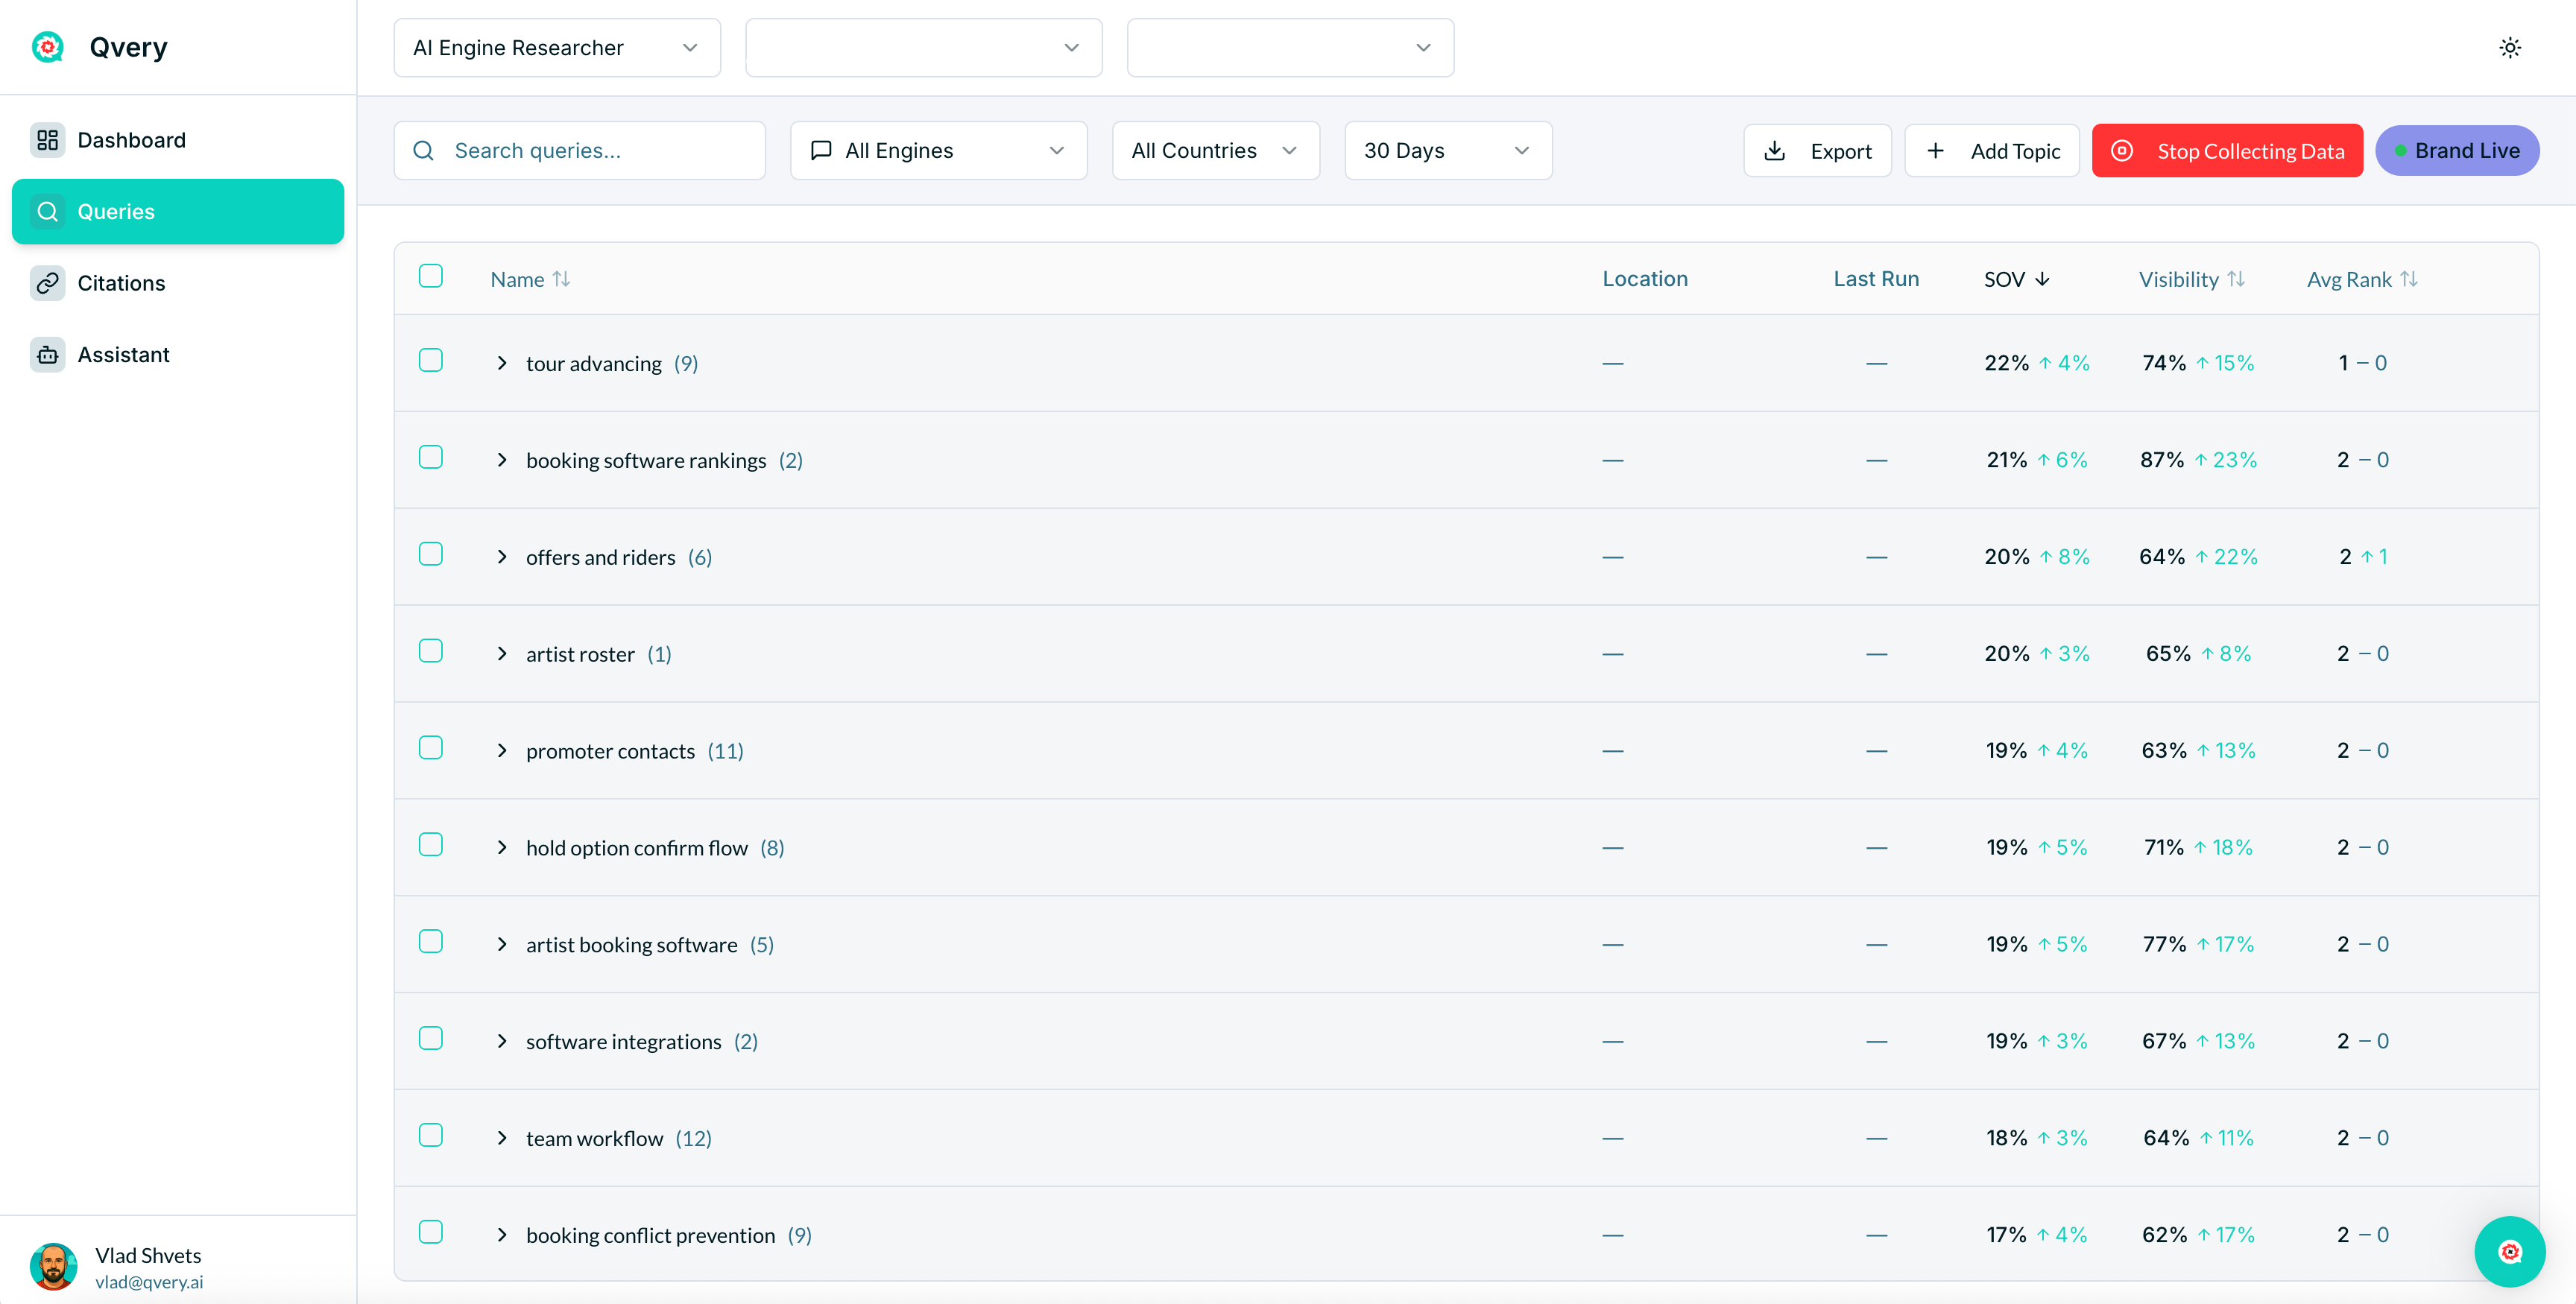Open the 30 Days range dropdown
This screenshot has height=1304, width=2576.
pos(1447,151)
